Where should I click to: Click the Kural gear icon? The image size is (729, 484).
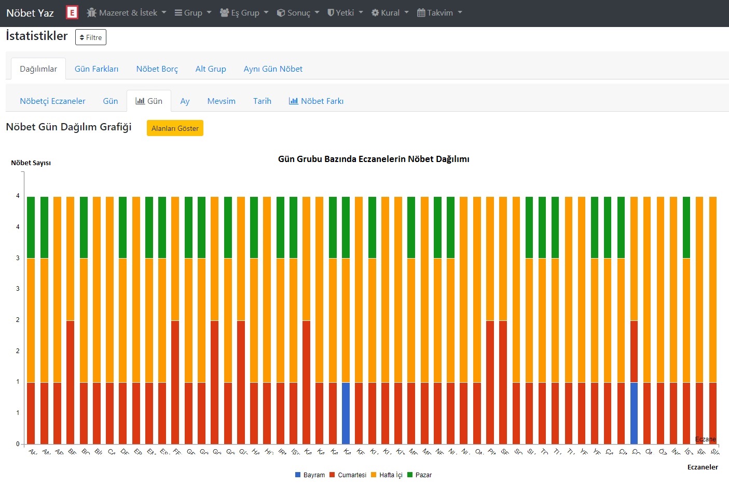pyautogui.click(x=375, y=12)
